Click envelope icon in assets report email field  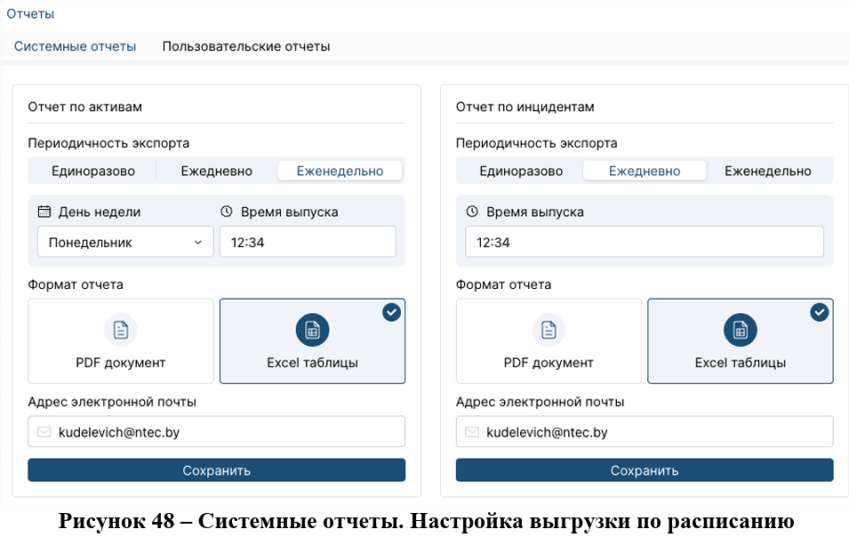[x=44, y=432]
